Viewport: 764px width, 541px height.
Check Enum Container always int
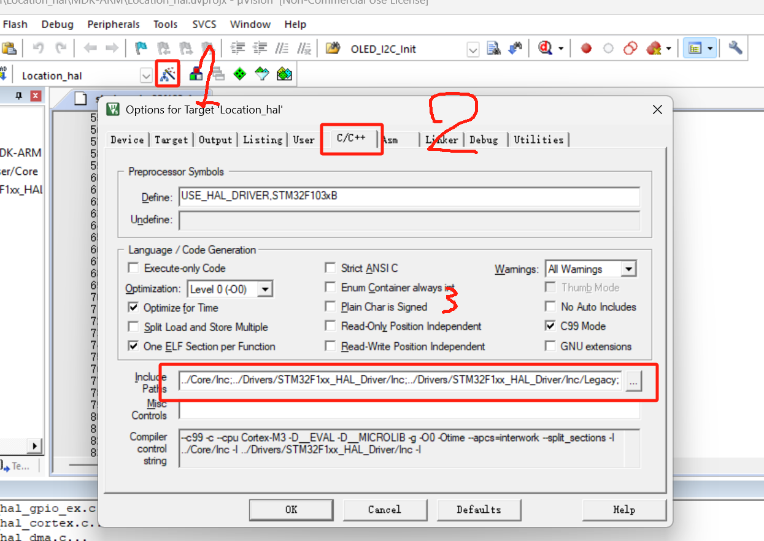(330, 288)
